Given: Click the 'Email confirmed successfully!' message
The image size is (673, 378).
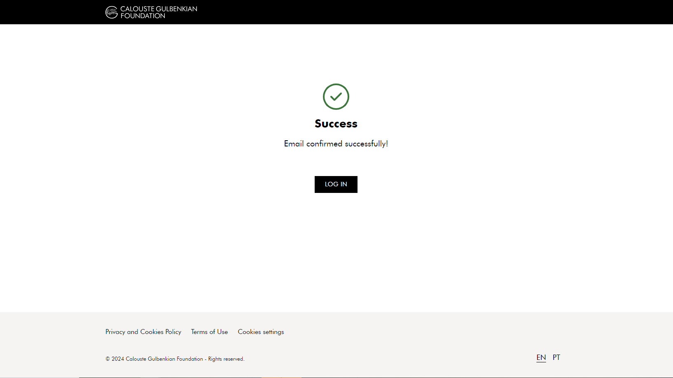Looking at the screenshot, I should (336, 144).
